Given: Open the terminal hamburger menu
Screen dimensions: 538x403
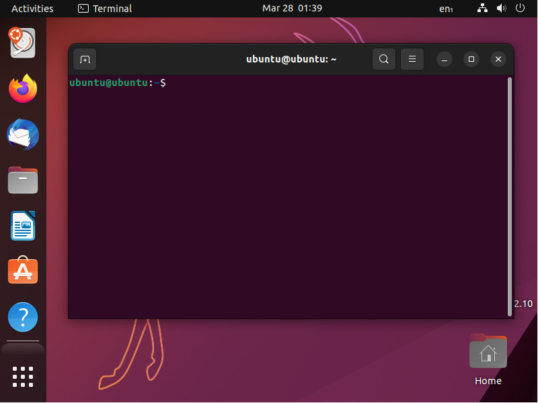Looking at the screenshot, I should pyautogui.click(x=412, y=59).
